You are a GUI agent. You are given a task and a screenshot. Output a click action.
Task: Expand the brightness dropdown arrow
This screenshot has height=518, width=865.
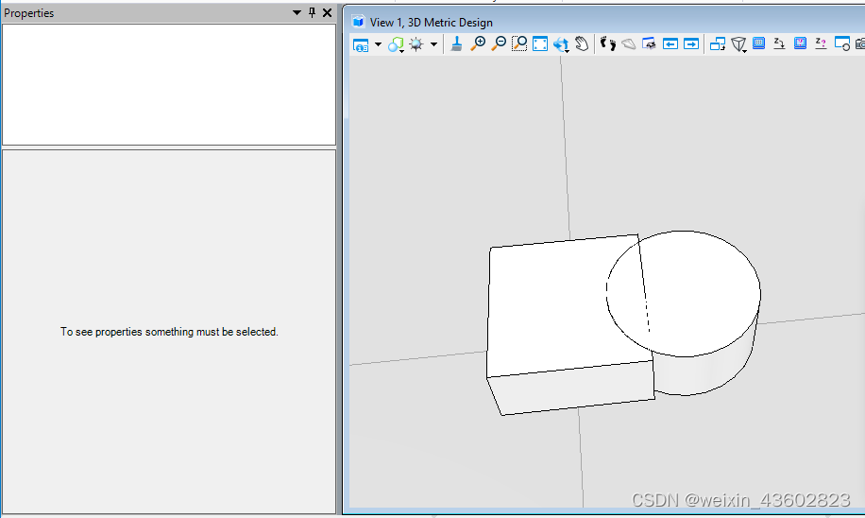click(x=433, y=44)
